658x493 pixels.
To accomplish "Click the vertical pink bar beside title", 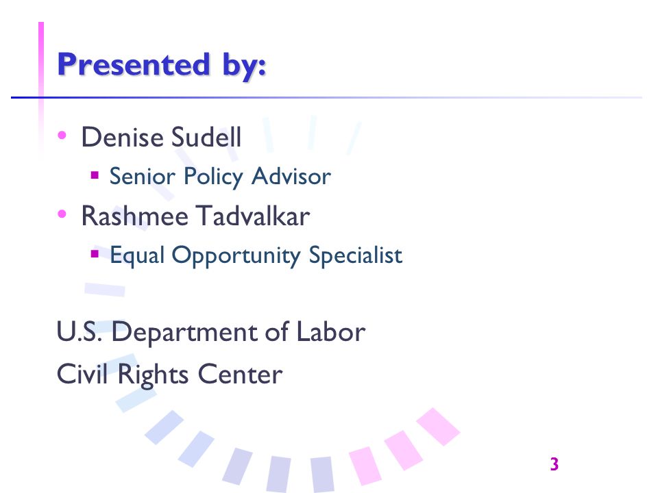I will click(41, 84).
